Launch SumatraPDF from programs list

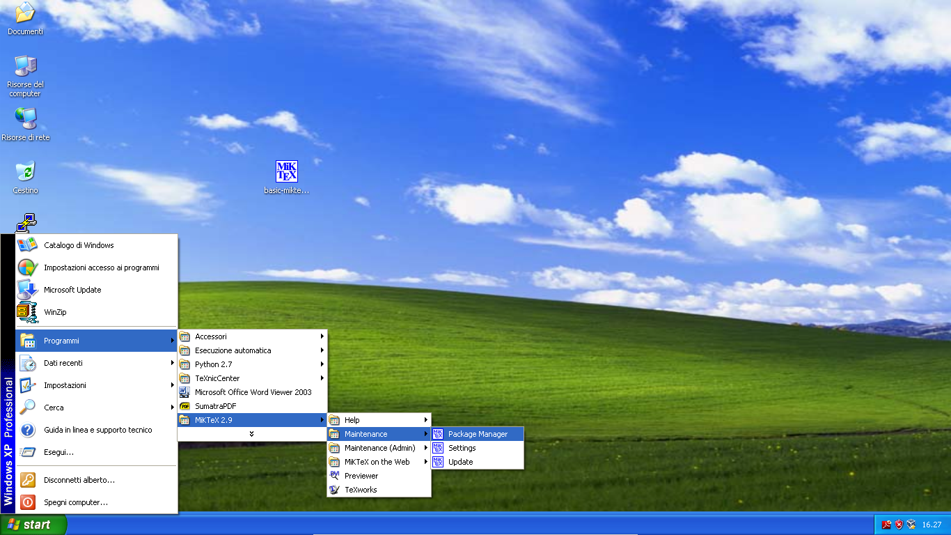click(x=253, y=406)
